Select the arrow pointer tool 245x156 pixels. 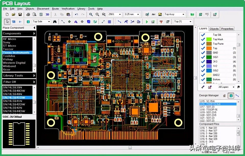[x=7, y=22]
